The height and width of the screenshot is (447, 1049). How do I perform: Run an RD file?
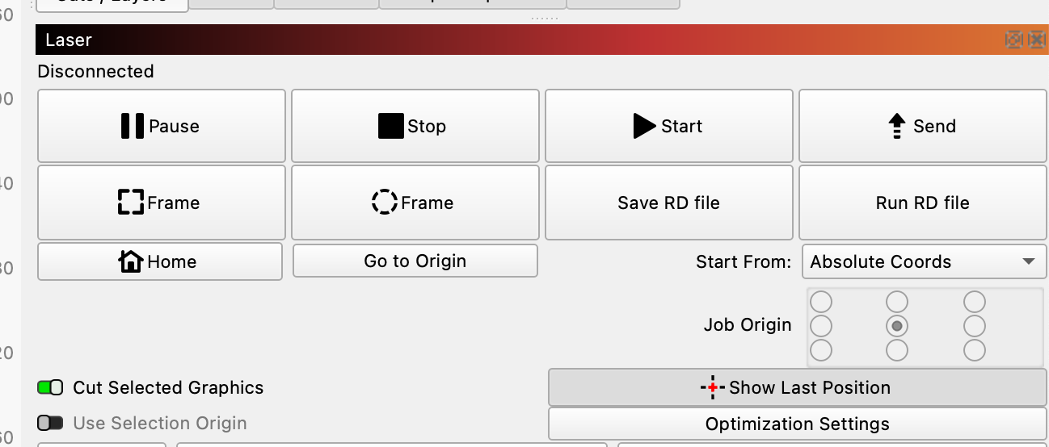pyautogui.click(x=922, y=203)
